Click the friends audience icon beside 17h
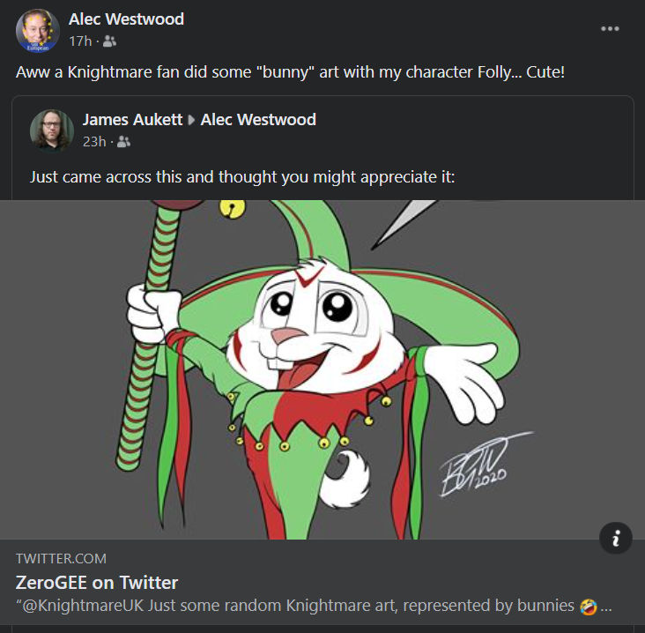 point(109,41)
